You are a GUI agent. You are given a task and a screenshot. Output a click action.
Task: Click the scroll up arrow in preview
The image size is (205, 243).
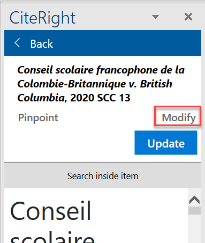click(x=194, y=200)
